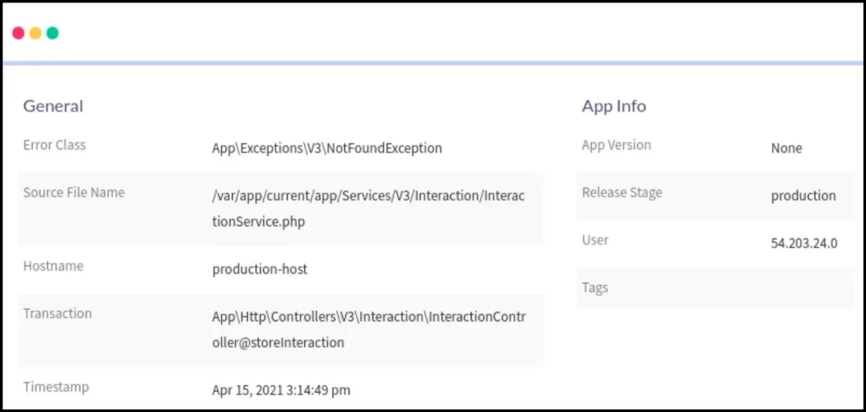The image size is (866, 412).
Task: Select the InteractionController@storeInteraction transaction value
Action: tap(369, 330)
